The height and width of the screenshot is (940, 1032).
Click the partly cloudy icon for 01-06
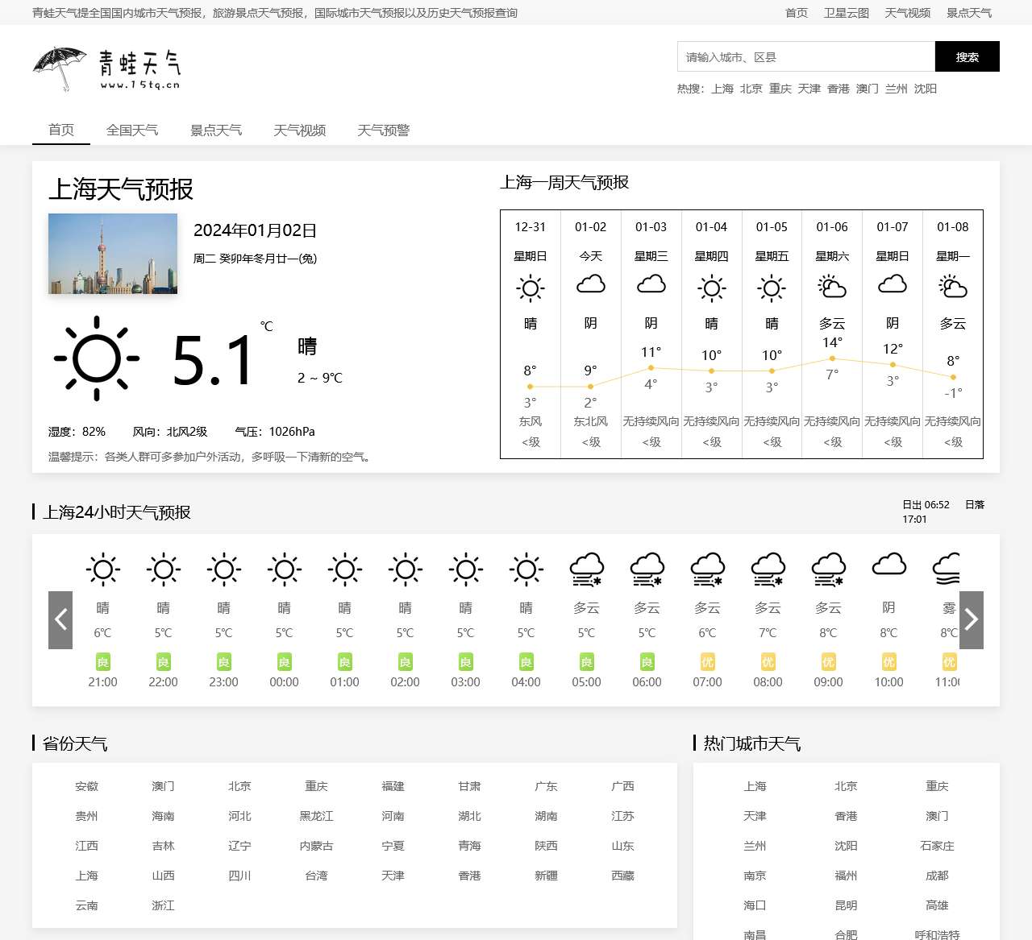[x=832, y=287]
